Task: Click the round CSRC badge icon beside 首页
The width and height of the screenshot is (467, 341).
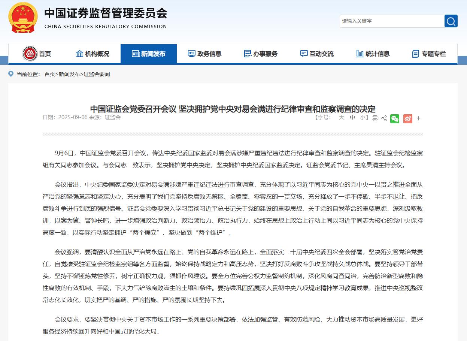Action: 30,54
